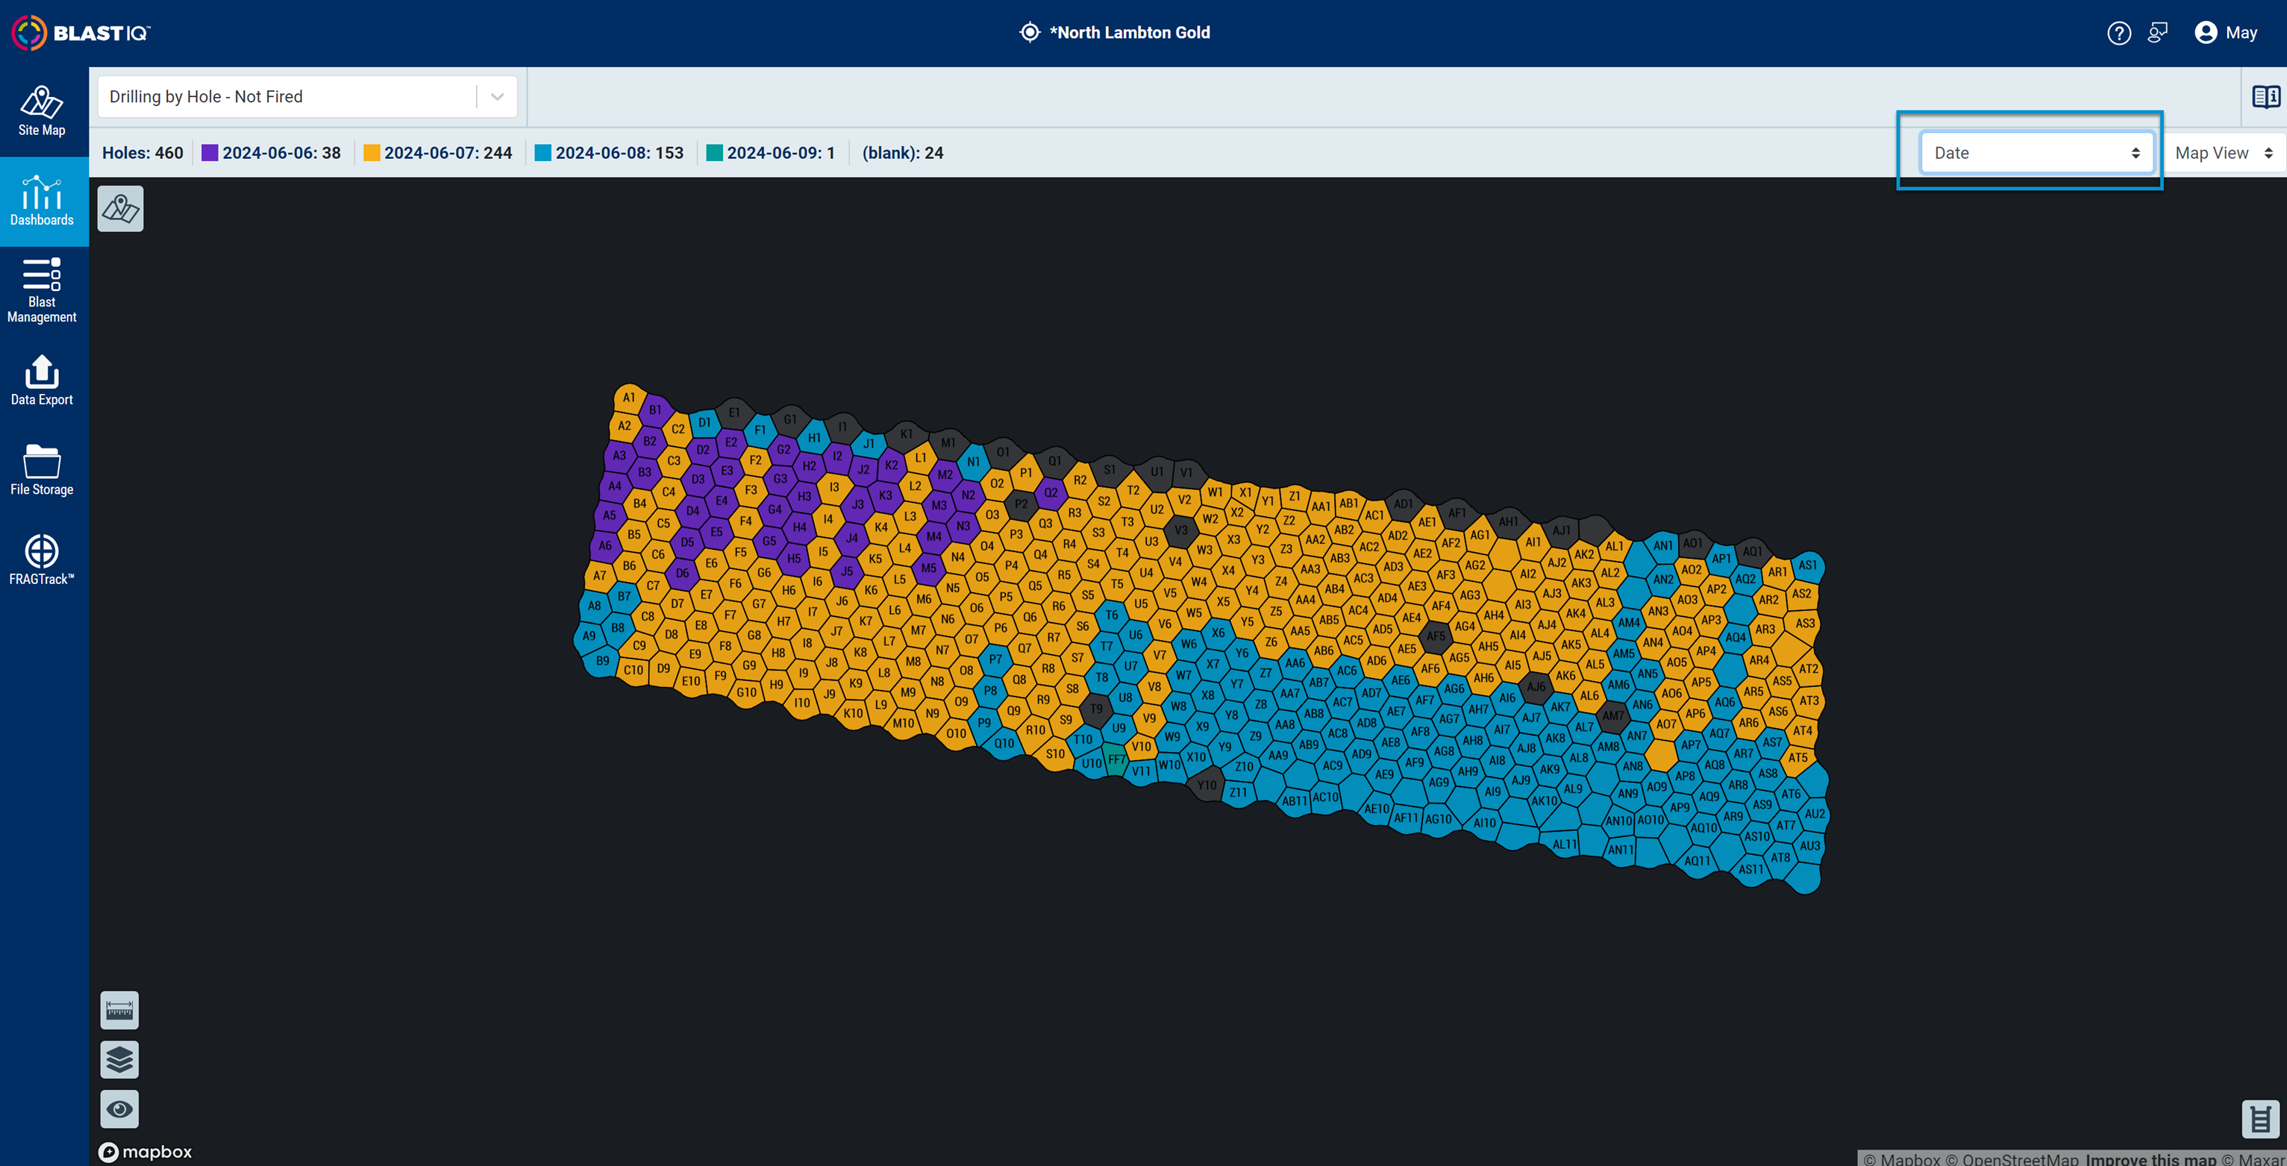Select hole A1 on the map
2287x1166 pixels.
coord(628,398)
